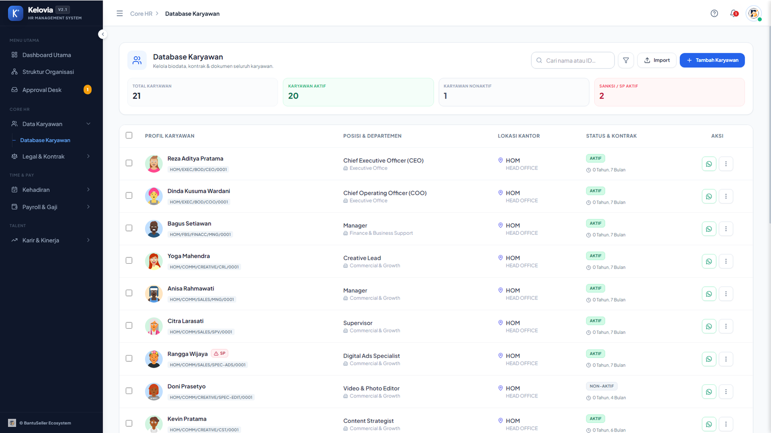Image resolution: width=771 pixels, height=433 pixels.
Task: Check the Doni Prasetyo row checkbox
Action: tap(129, 391)
